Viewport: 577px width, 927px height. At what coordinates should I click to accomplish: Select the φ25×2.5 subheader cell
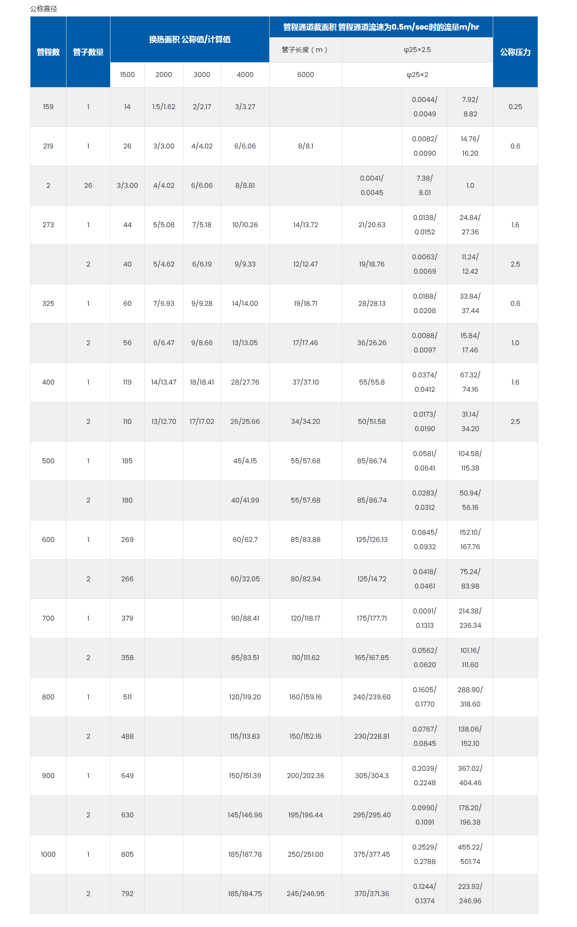click(x=417, y=50)
